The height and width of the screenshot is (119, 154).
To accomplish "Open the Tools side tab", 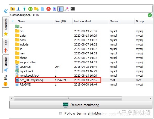I will (x=6, y=46).
